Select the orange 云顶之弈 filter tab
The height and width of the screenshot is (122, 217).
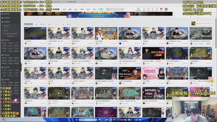57,24
